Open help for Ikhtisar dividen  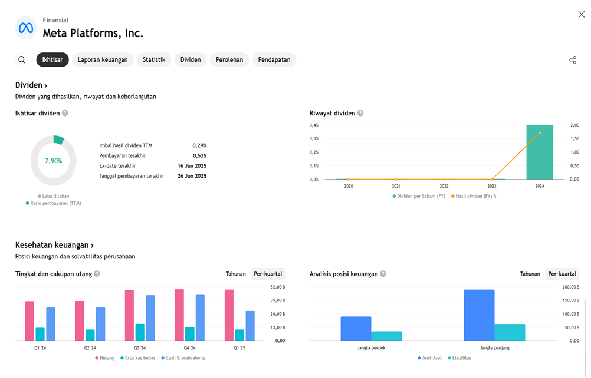tap(65, 113)
